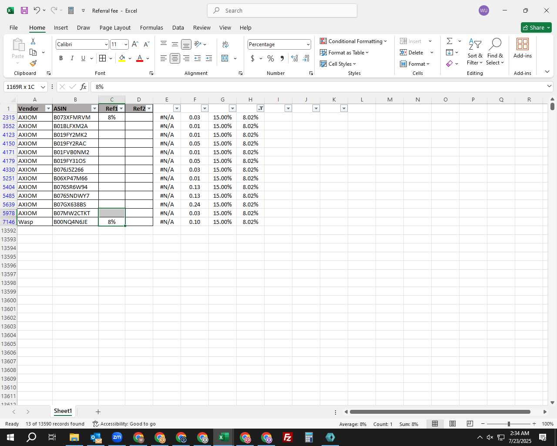Toggle Center horizontal alignment
The width and height of the screenshot is (557, 446).
coord(175,58)
